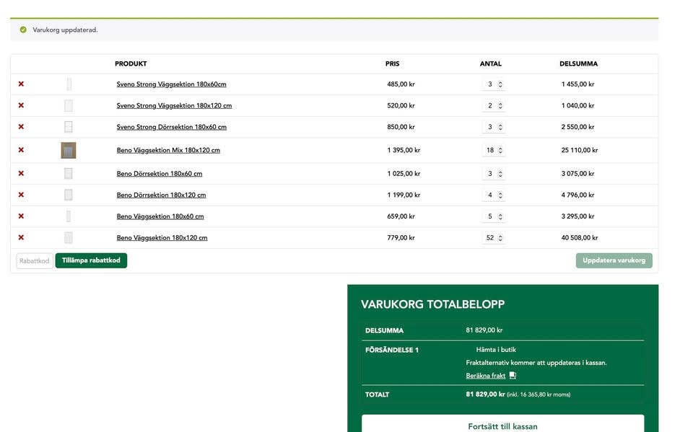Open thumbnail of Beno Dörrsektion 180x60 cm
Viewport: 693px width, 432px height.
click(x=69, y=174)
